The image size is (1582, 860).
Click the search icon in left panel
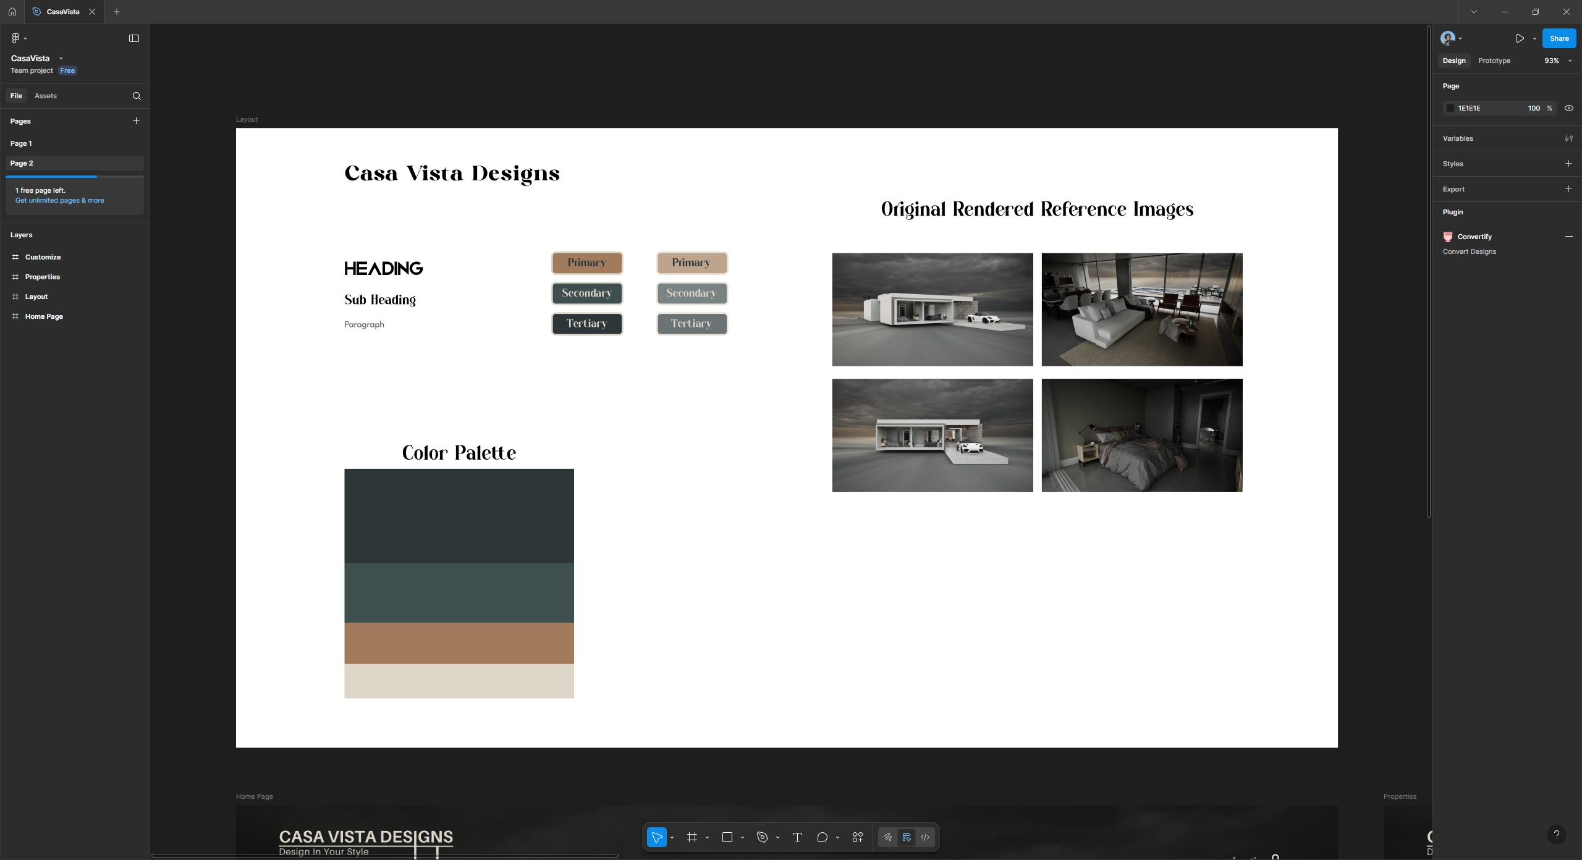point(137,96)
